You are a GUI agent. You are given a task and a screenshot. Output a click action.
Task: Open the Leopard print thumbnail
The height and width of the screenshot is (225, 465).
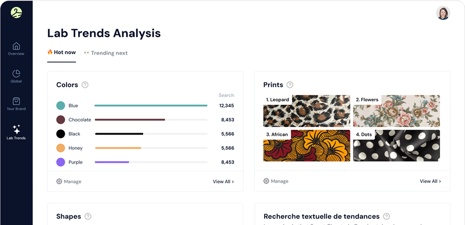coord(307,111)
